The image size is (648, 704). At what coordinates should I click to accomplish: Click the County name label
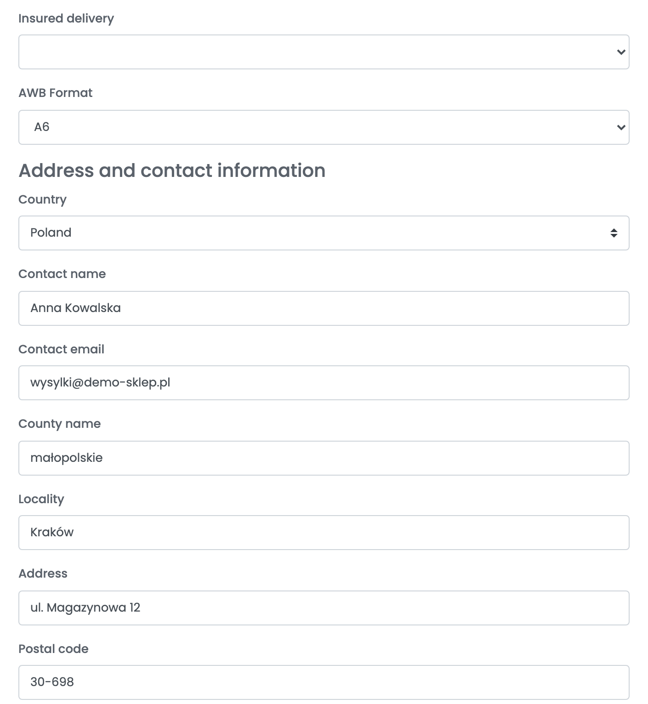tap(59, 424)
